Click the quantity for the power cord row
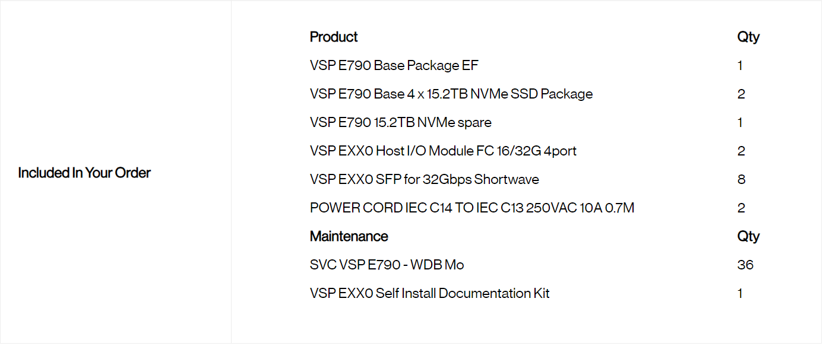This screenshot has height=346, width=823. pyautogui.click(x=741, y=208)
